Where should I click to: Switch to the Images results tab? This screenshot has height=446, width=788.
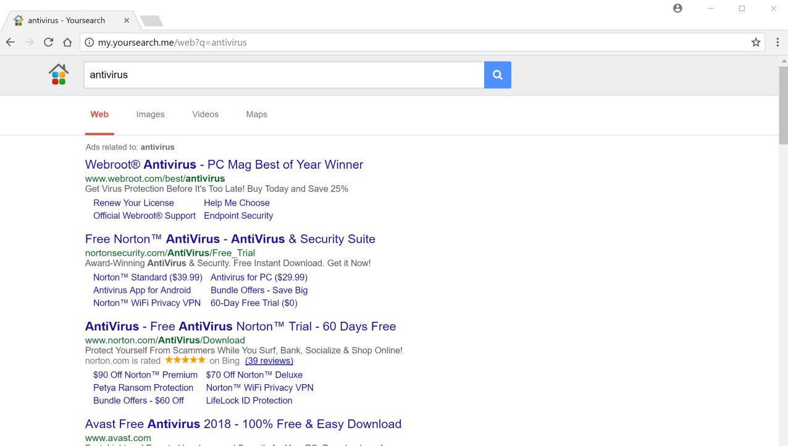click(x=150, y=114)
